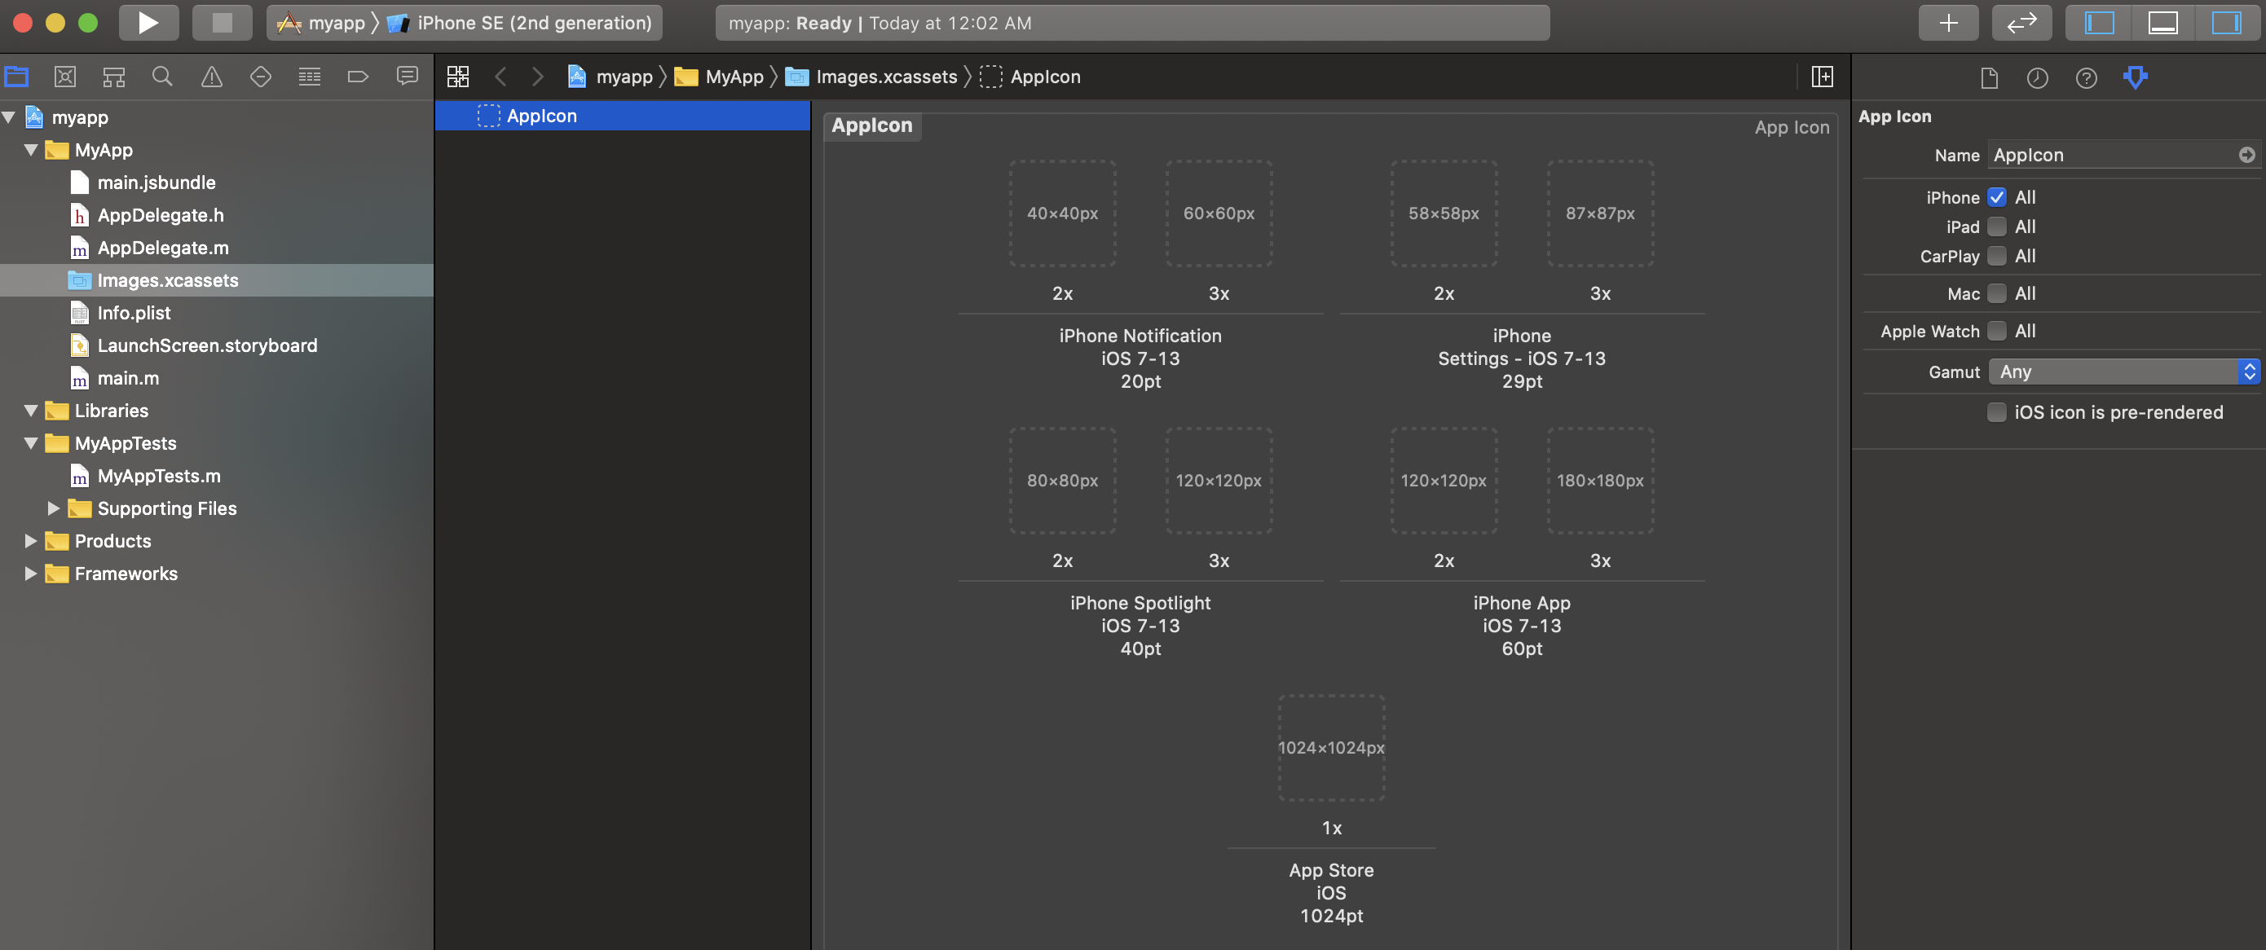Viewport: 2266px width, 950px height.
Task: Collapse the MyAppTests group
Action: click(31, 443)
